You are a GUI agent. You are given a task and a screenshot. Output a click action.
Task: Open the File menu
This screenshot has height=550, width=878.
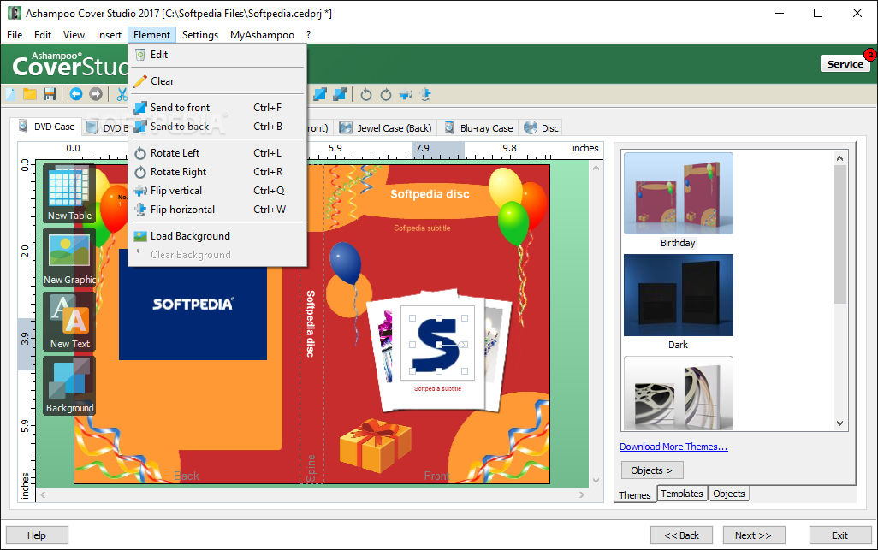[x=15, y=35]
